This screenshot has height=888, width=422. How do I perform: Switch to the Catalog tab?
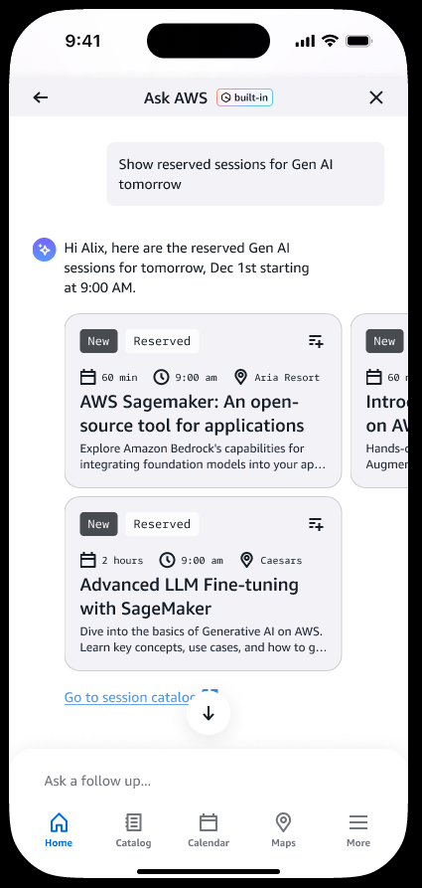tap(133, 830)
